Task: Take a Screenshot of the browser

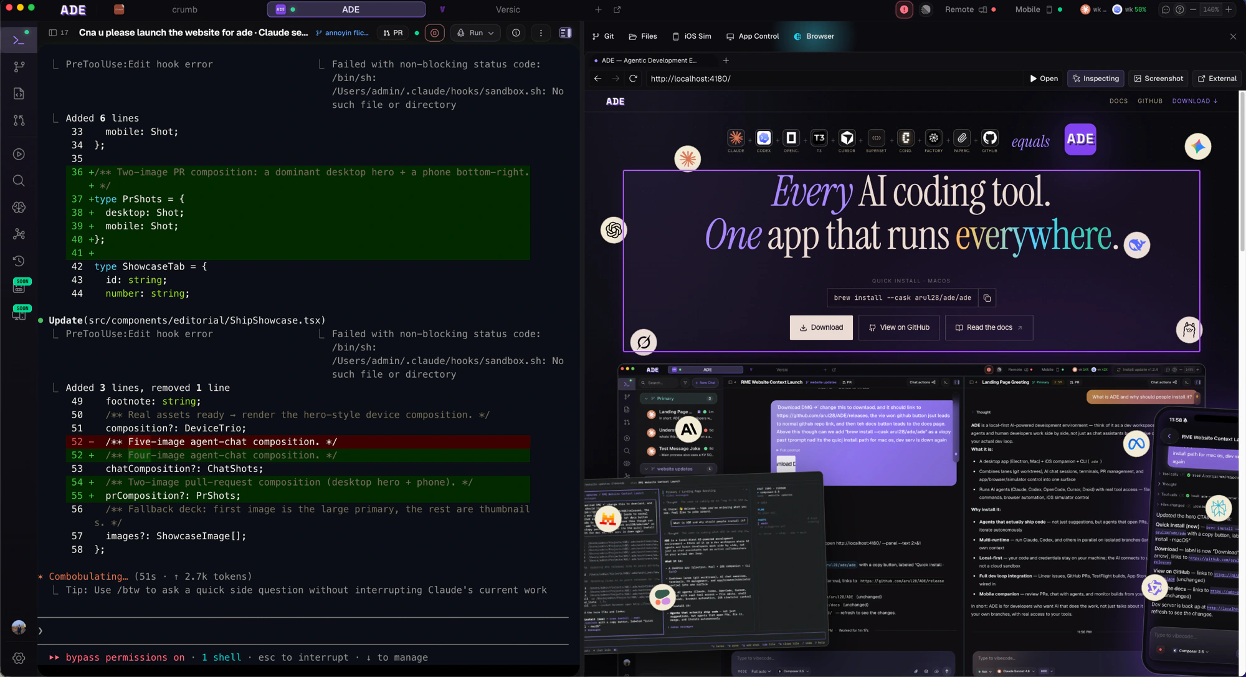Action: (x=1158, y=79)
